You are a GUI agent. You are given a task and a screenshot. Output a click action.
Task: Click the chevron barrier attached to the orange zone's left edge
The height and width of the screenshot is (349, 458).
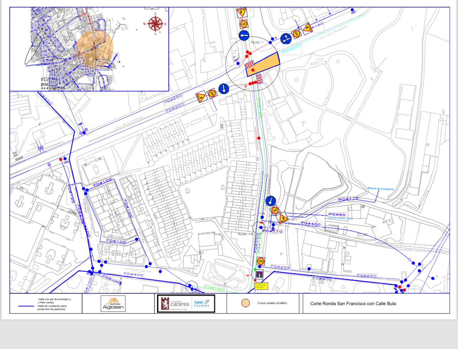[249, 64]
